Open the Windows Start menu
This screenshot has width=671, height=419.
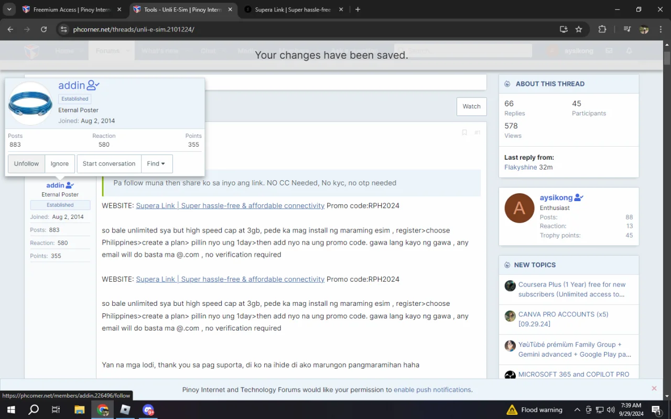10,410
